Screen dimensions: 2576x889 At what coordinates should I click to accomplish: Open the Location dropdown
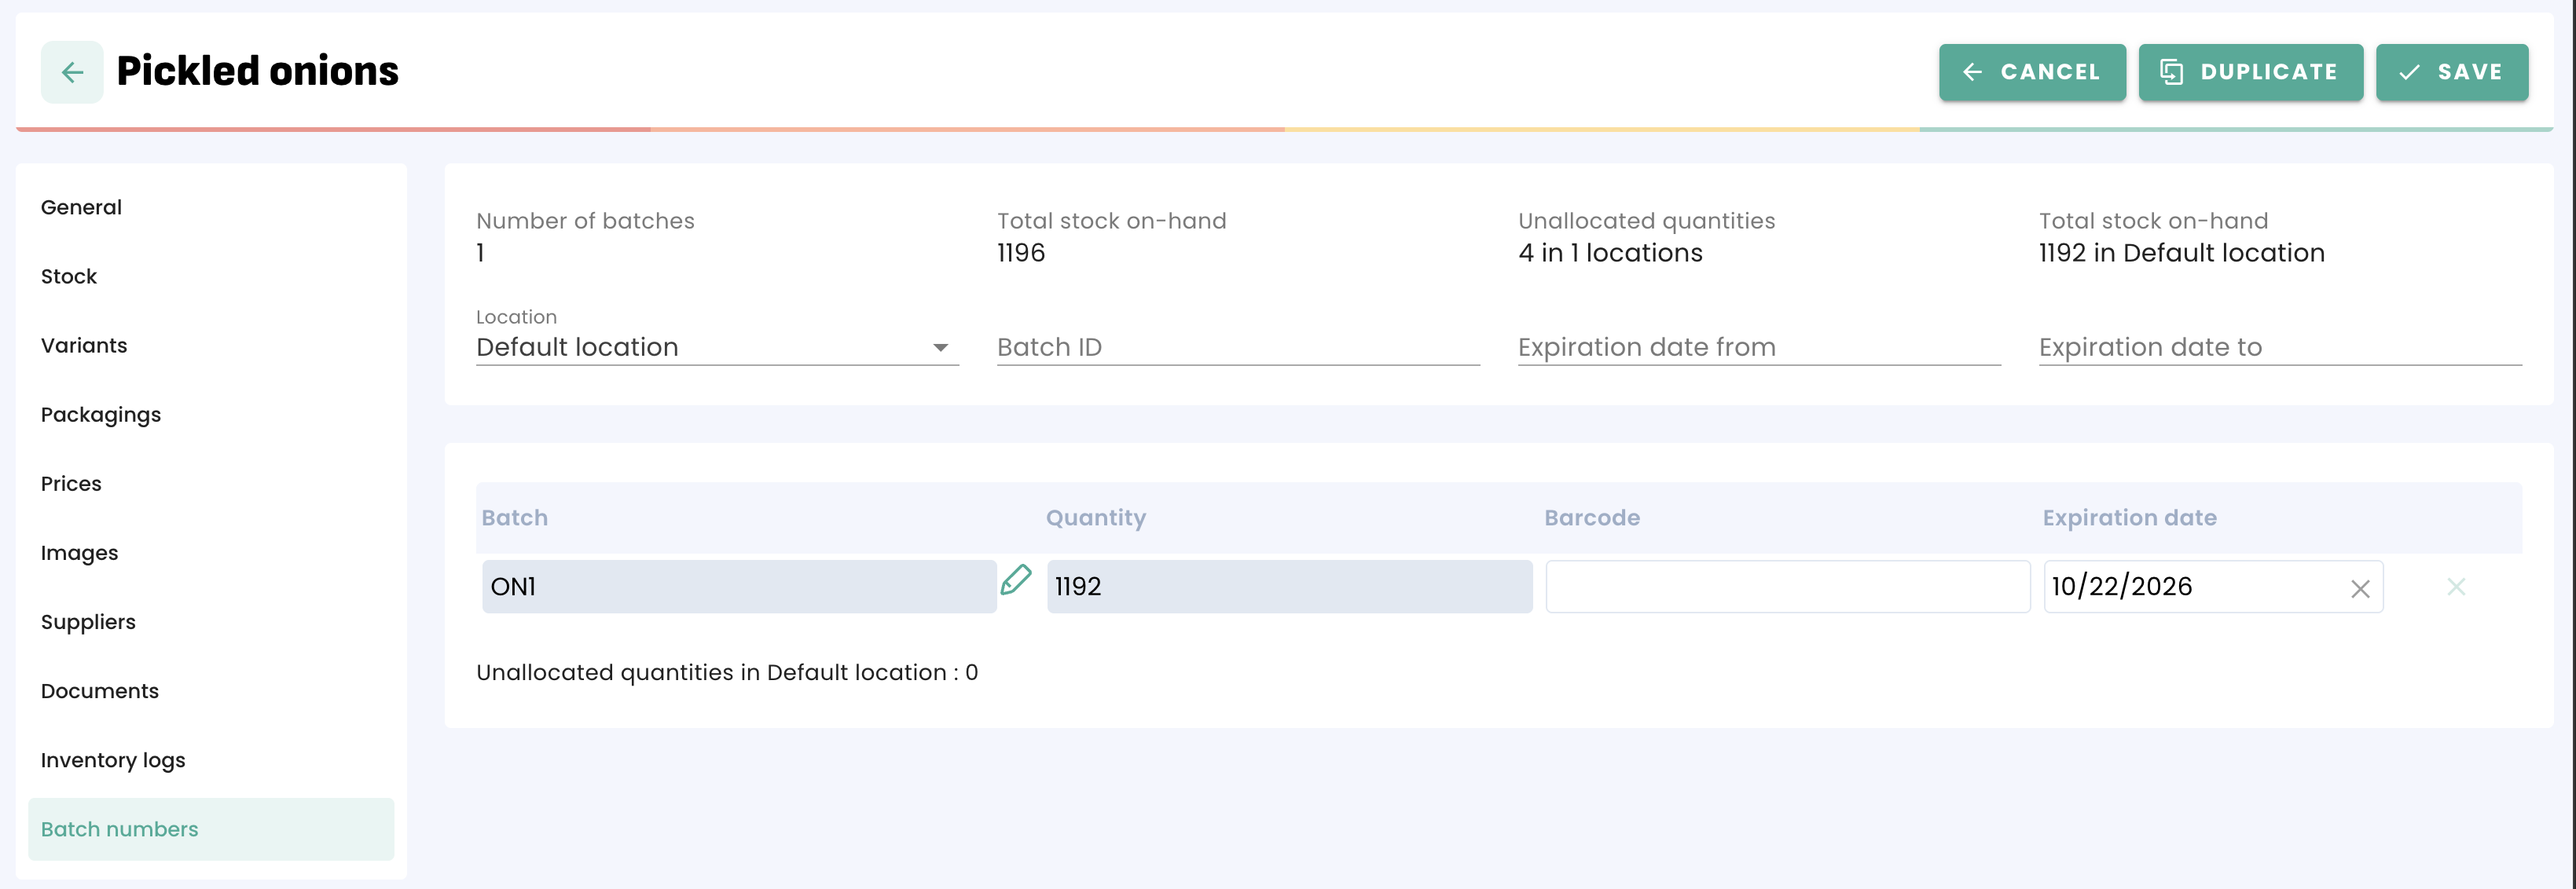716,346
